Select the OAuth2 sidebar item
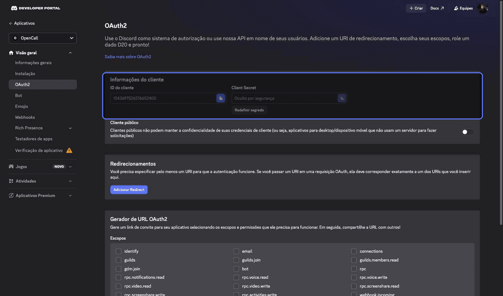 coord(43,85)
